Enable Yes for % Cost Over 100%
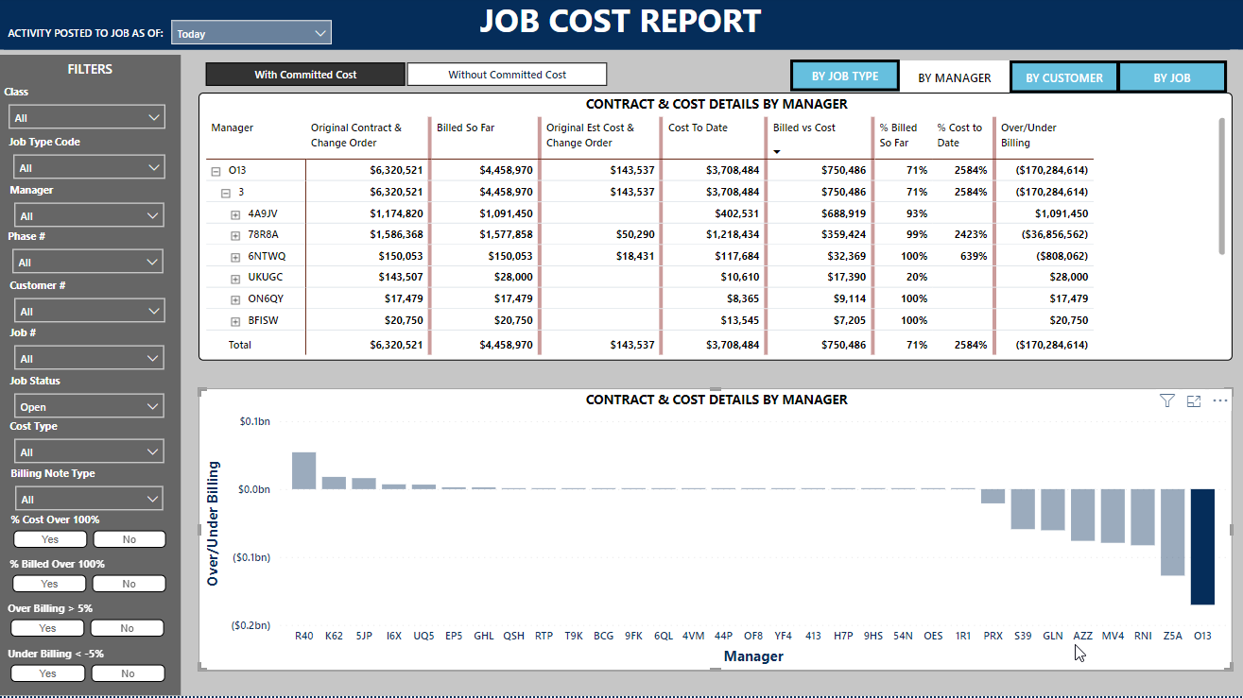Image resolution: width=1243 pixels, height=698 pixels. click(50, 538)
